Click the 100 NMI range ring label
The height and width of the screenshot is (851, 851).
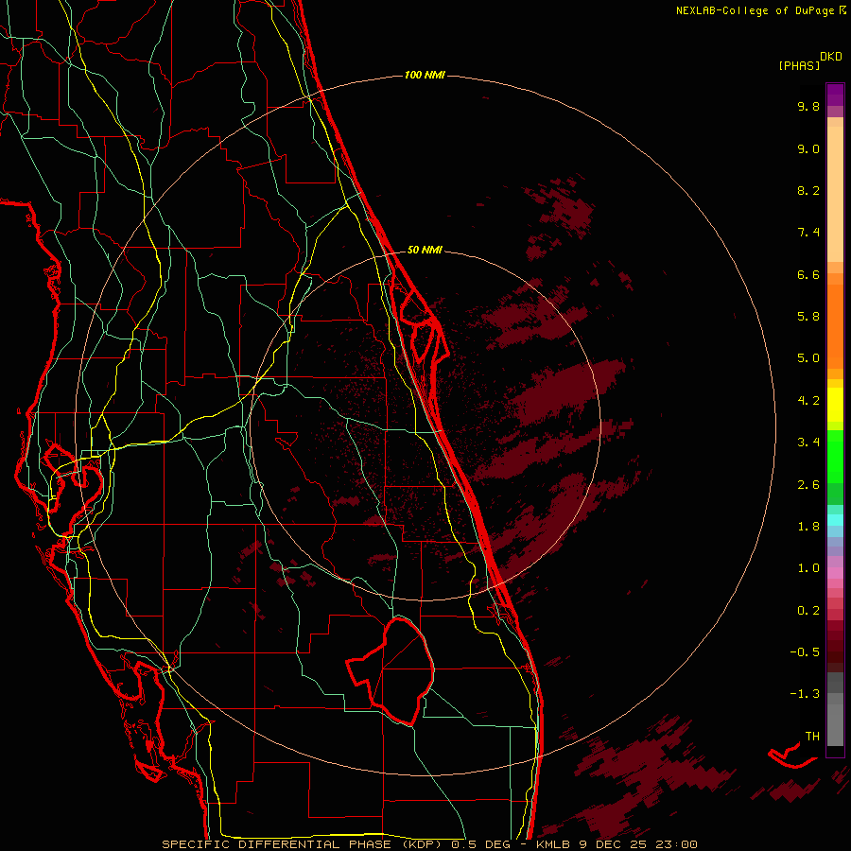pyautogui.click(x=425, y=75)
